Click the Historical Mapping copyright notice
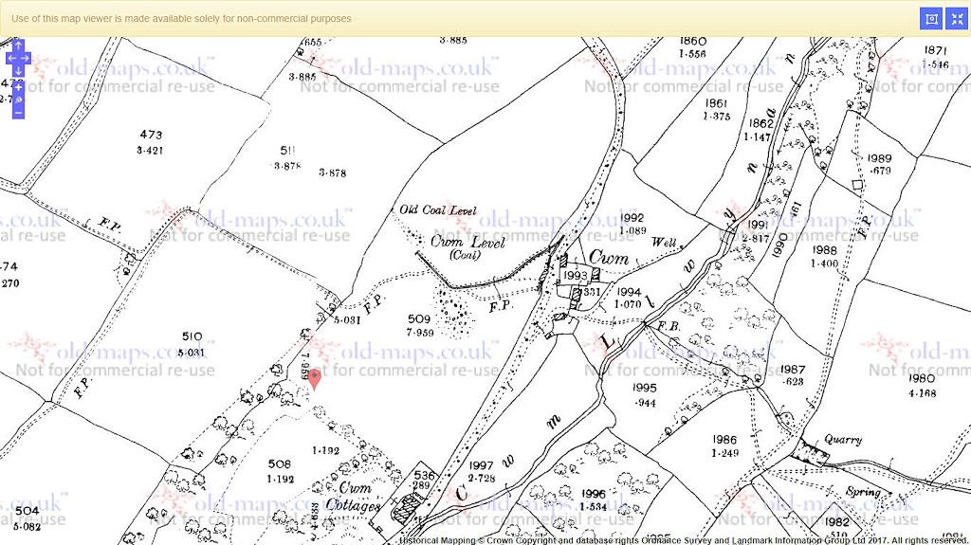This screenshot has height=545, width=971. pos(683,540)
